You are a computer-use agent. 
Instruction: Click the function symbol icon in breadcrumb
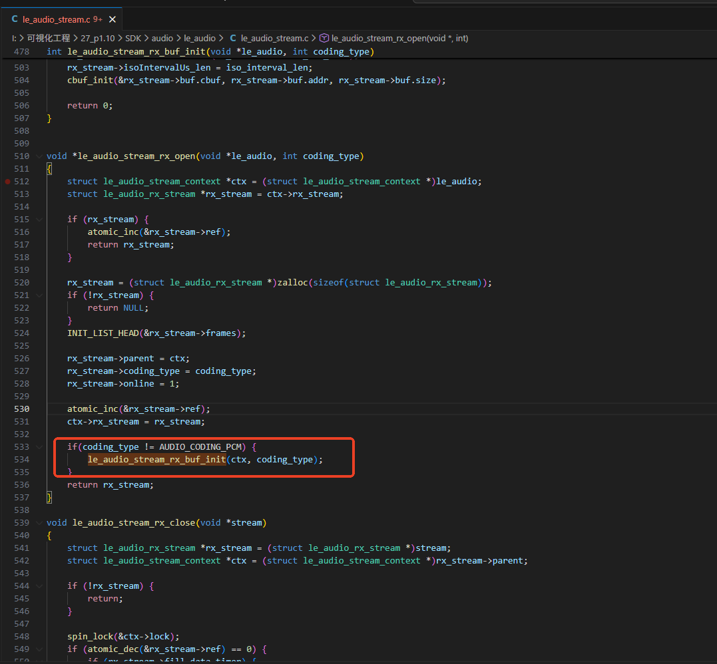324,39
